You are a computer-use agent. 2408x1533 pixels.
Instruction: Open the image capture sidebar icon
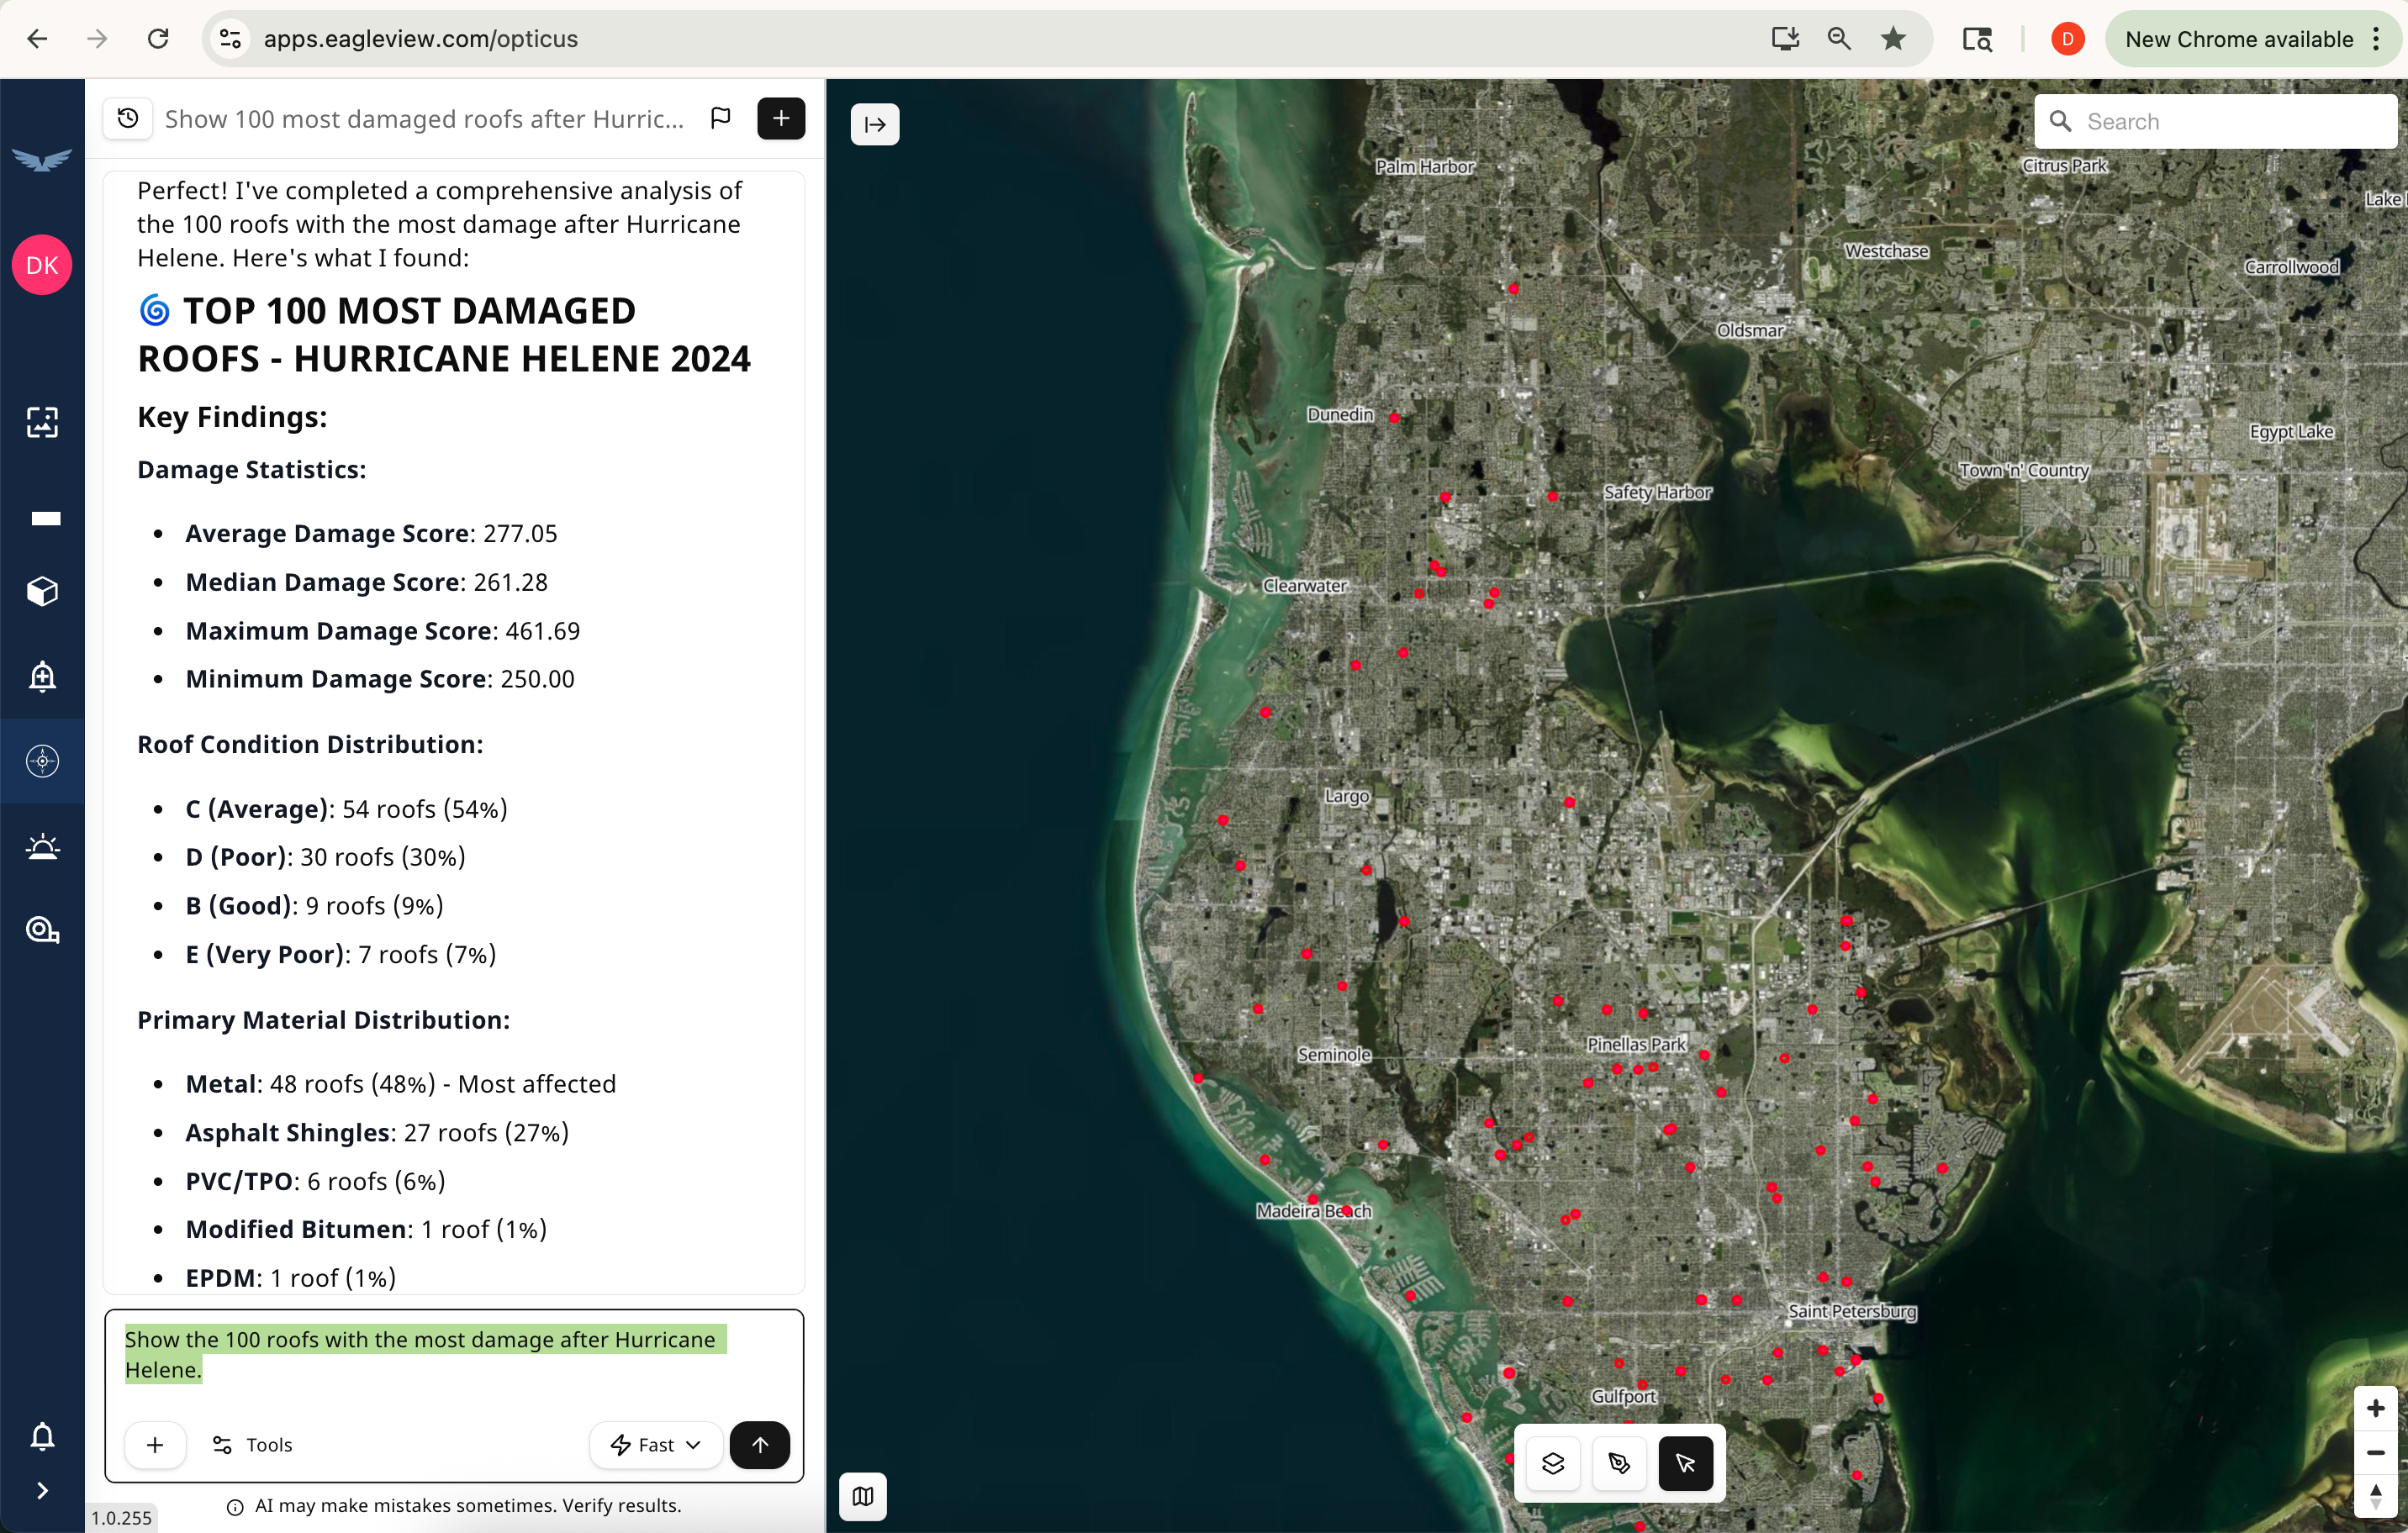42,423
